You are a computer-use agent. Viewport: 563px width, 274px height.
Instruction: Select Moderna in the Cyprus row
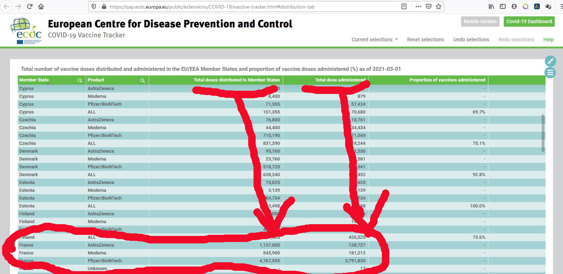pos(97,96)
